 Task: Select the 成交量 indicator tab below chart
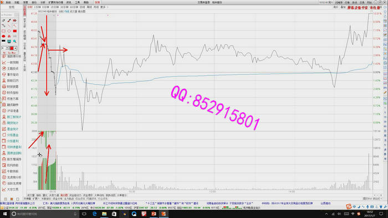[30, 195]
